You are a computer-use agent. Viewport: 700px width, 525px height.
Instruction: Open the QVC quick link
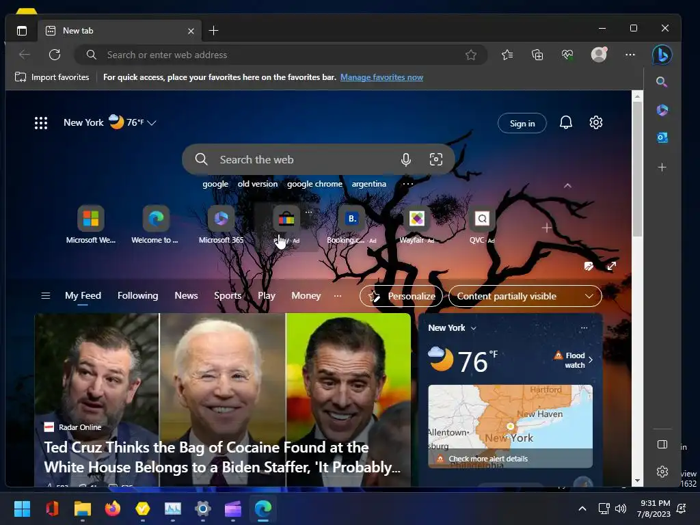482,225
